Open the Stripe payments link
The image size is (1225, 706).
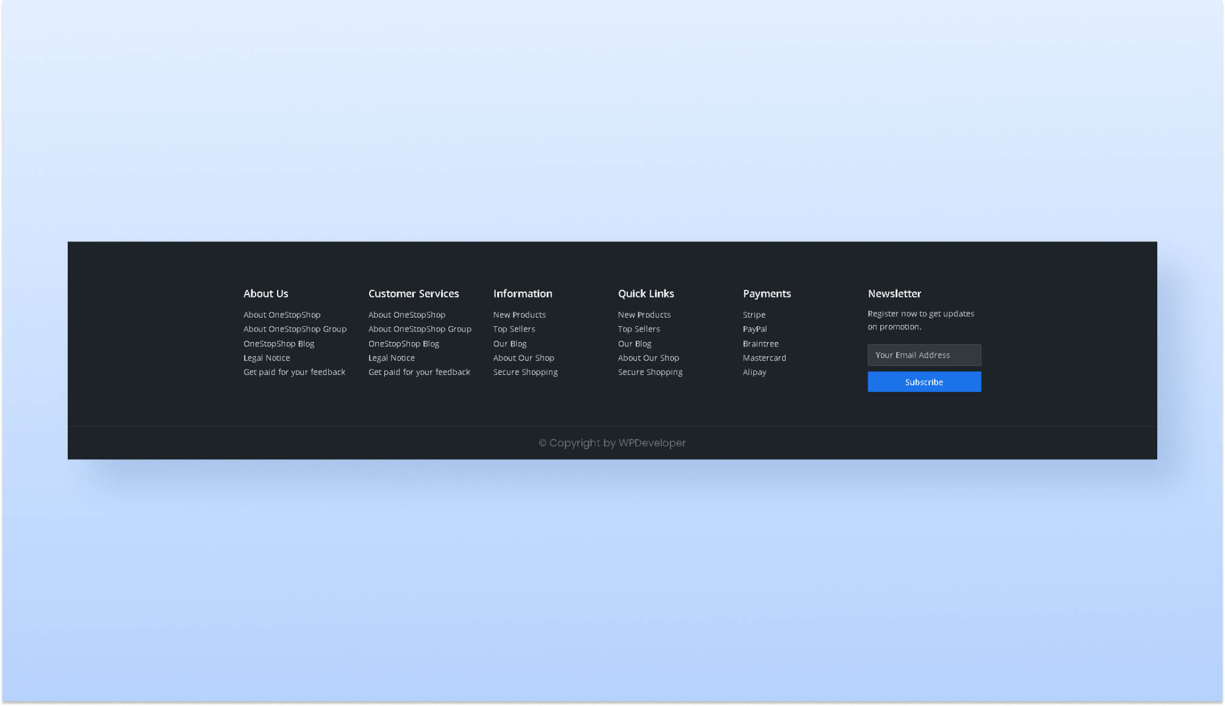pos(753,315)
